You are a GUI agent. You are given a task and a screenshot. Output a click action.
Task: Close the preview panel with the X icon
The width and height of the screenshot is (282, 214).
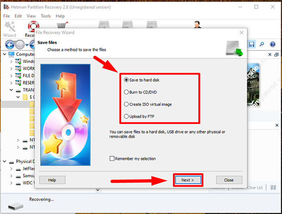coord(270,55)
